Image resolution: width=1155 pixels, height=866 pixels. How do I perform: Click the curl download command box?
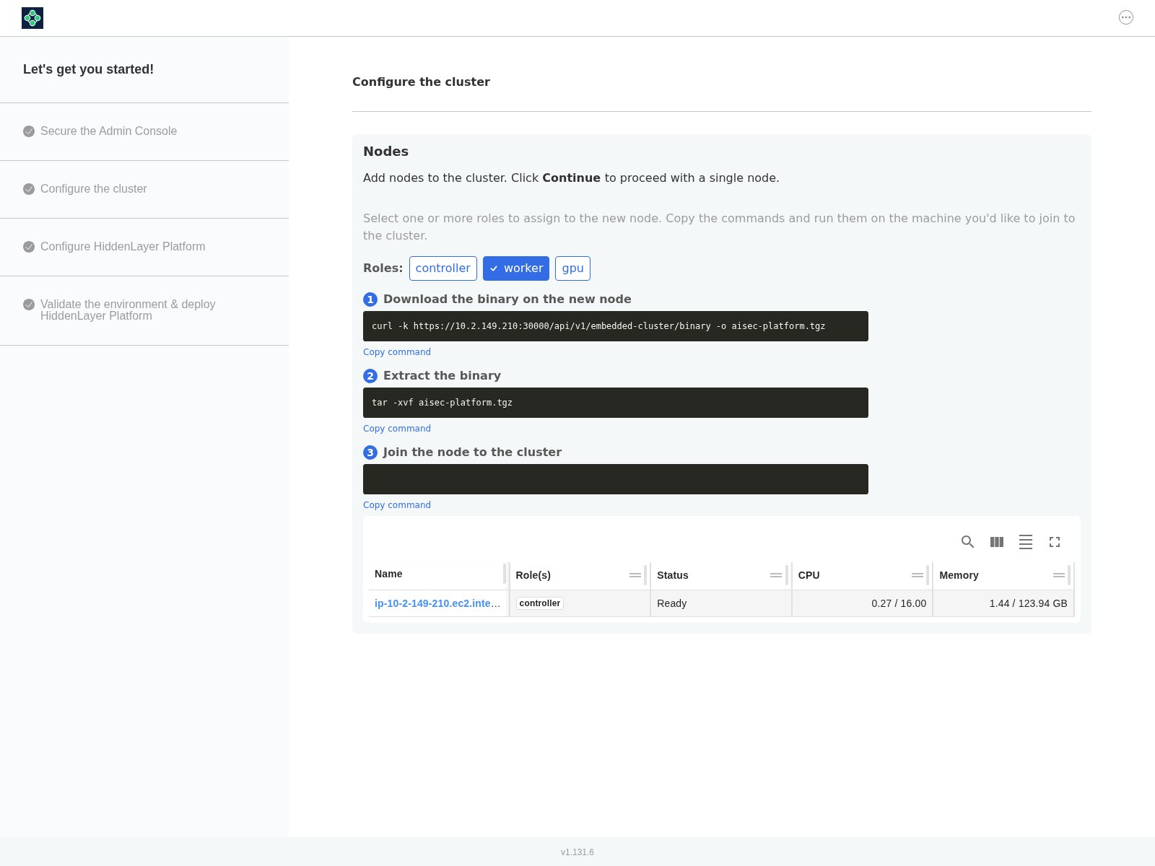(x=616, y=326)
